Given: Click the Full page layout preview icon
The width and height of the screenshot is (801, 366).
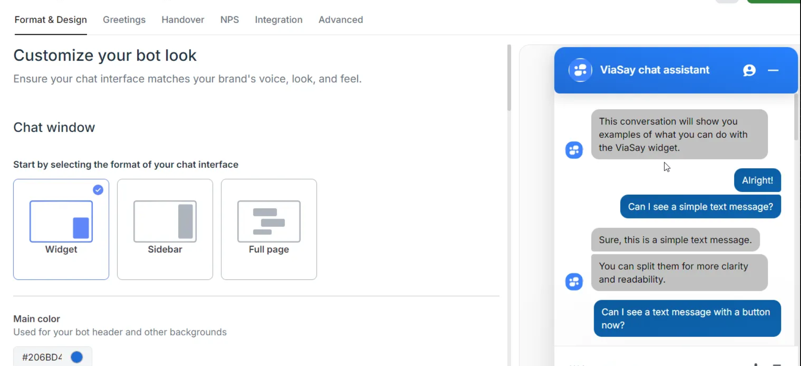Looking at the screenshot, I should (269, 221).
